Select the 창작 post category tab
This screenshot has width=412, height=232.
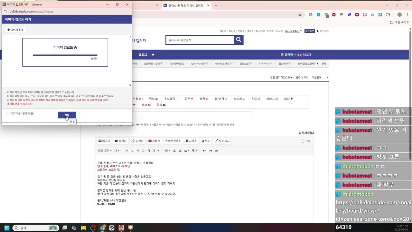[204, 99]
